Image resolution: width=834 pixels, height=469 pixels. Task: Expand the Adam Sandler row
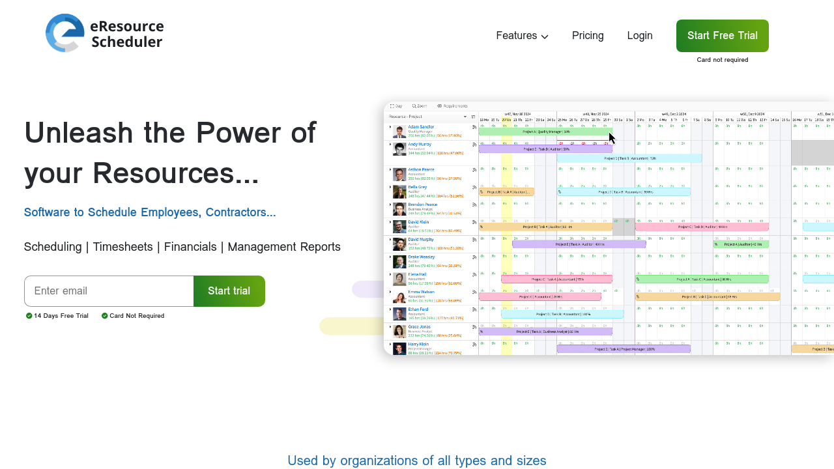tap(390, 127)
